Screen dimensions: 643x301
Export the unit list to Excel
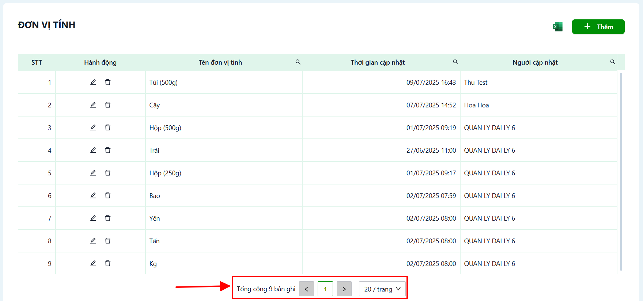click(x=557, y=27)
